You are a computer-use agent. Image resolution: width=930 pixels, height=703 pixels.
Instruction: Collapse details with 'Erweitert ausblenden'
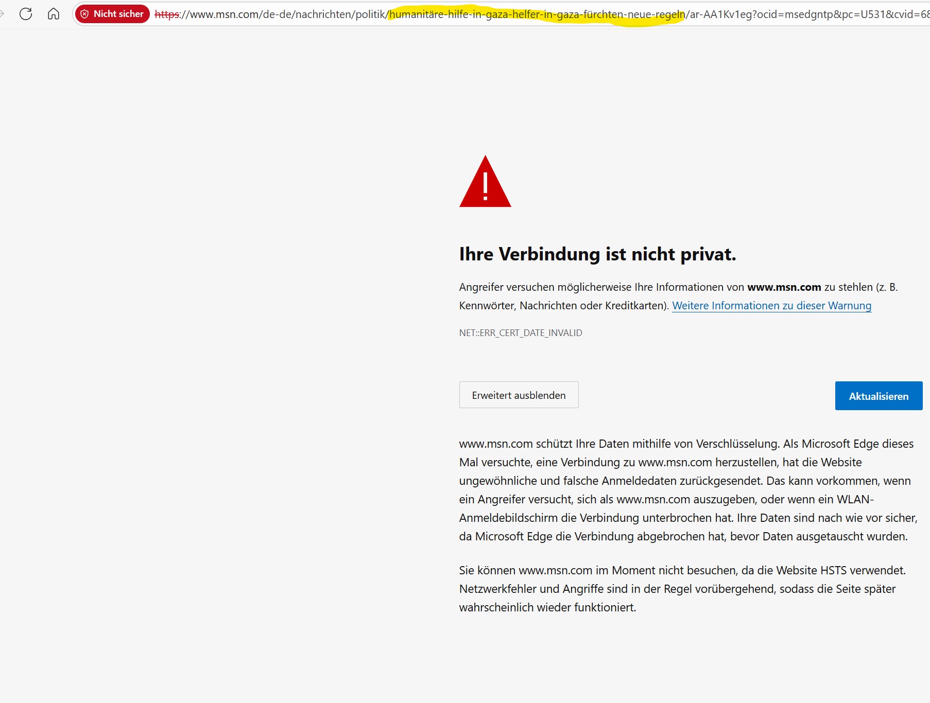coord(519,395)
